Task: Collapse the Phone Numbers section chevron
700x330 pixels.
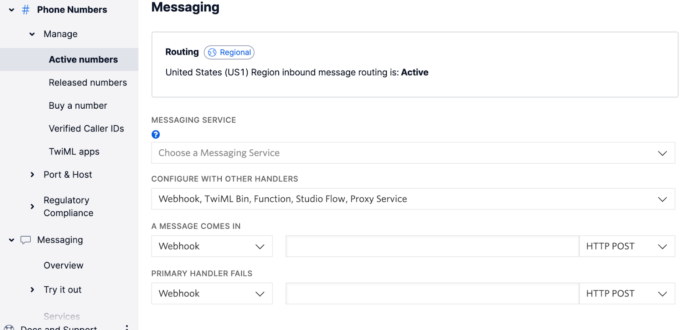Action: point(12,10)
